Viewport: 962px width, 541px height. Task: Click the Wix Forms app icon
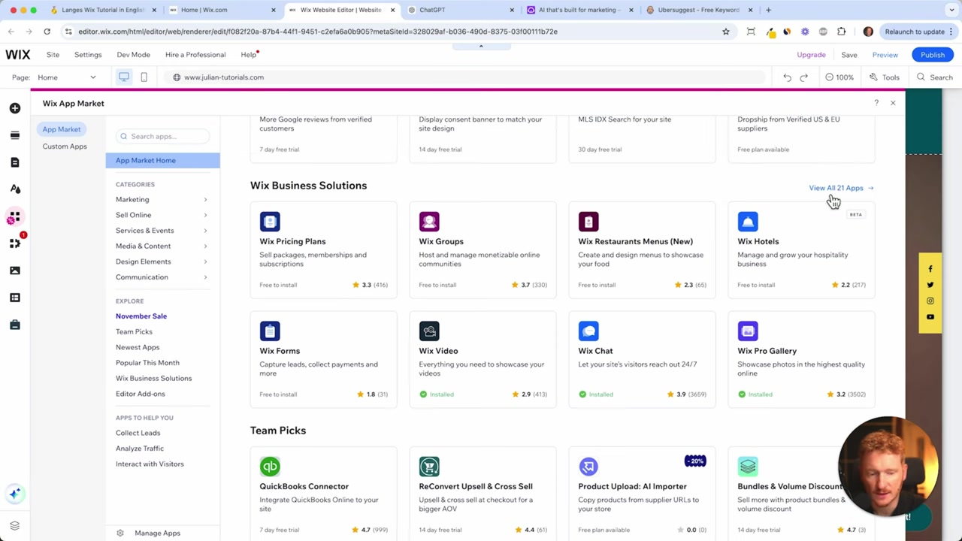(270, 331)
